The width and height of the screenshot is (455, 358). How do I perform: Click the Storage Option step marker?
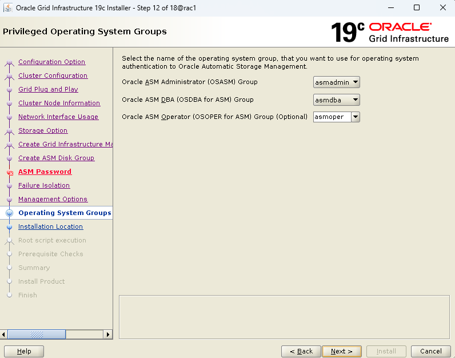[x=9, y=130]
